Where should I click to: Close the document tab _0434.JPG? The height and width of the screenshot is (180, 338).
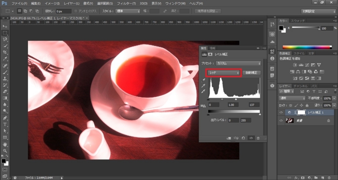click(x=87, y=18)
